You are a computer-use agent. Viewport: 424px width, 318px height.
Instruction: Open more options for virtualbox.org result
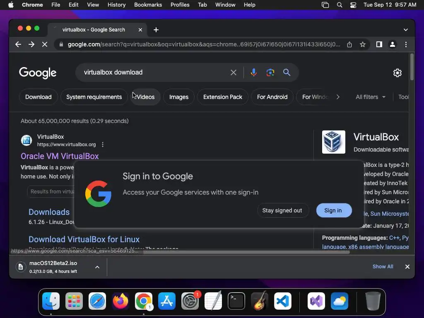point(103,145)
